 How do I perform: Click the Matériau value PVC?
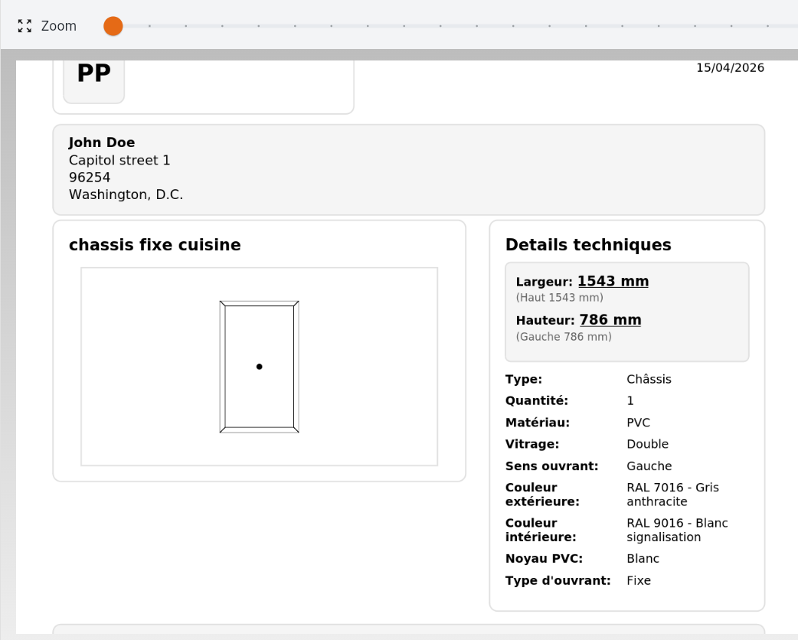(x=638, y=422)
